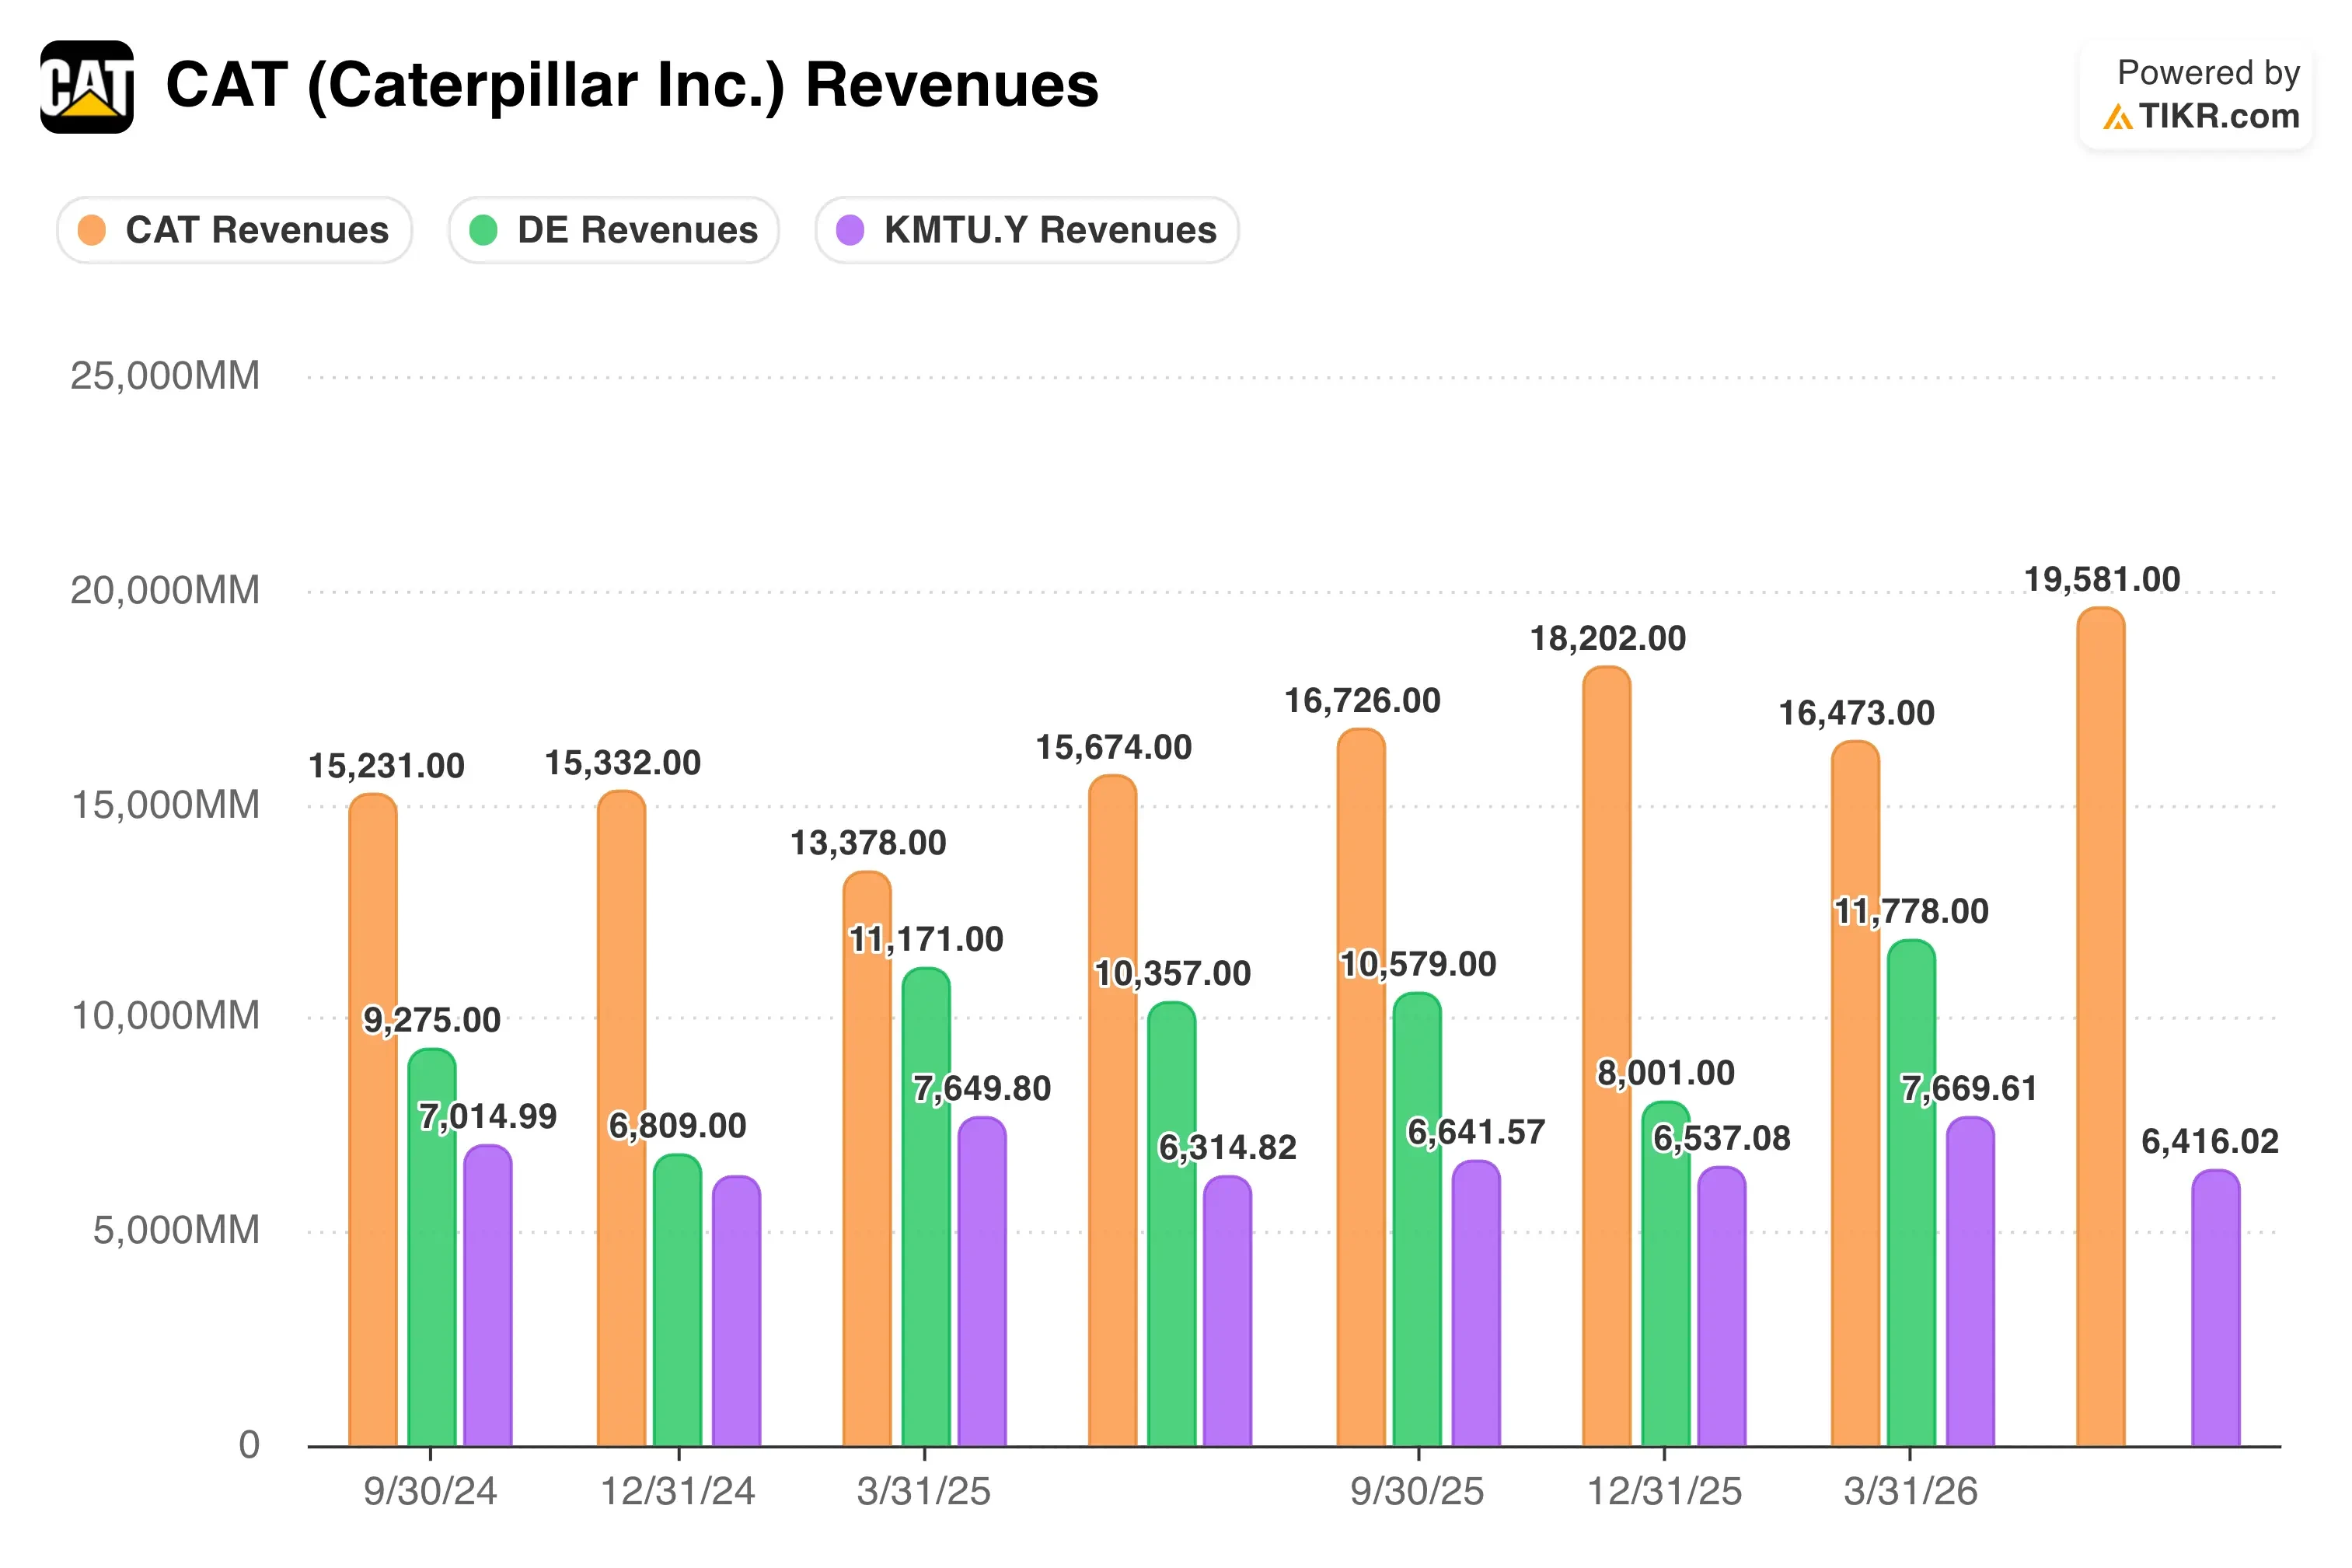Toggle the DE Revenues legend series

pos(614,230)
